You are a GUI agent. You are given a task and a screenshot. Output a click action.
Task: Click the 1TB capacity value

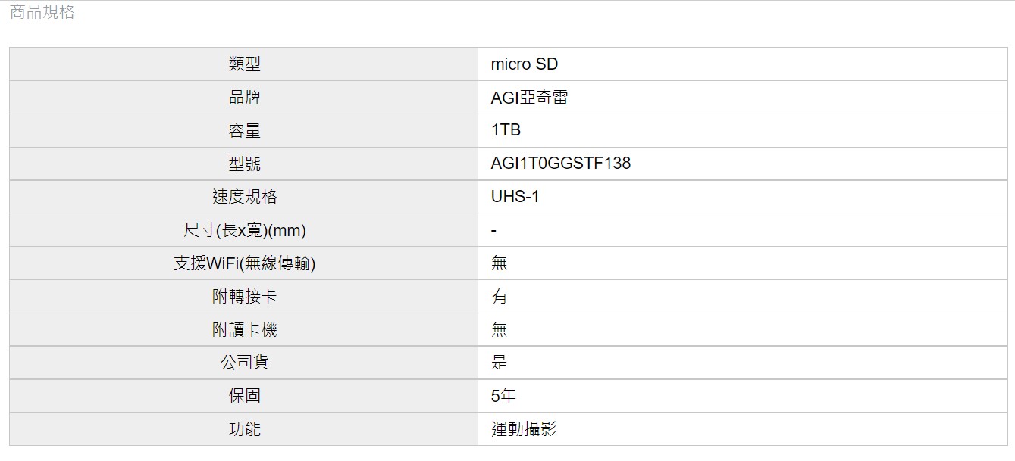pos(506,130)
